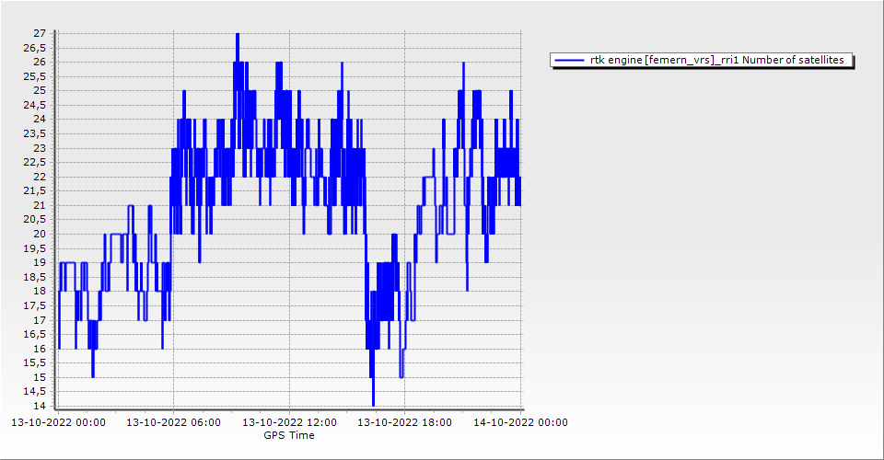Image resolution: width=884 pixels, height=460 pixels.
Task: Click the 14 label at the Y axis bottom
Action: pyautogui.click(x=40, y=407)
